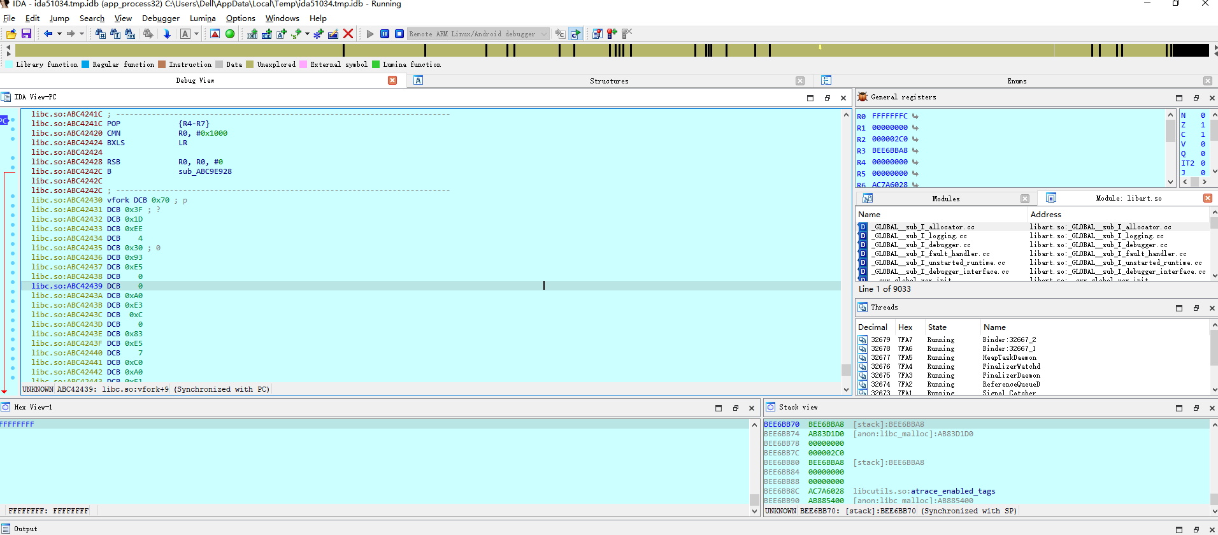
Task: Click the Open file toolbar icon
Action: point(11,34)
